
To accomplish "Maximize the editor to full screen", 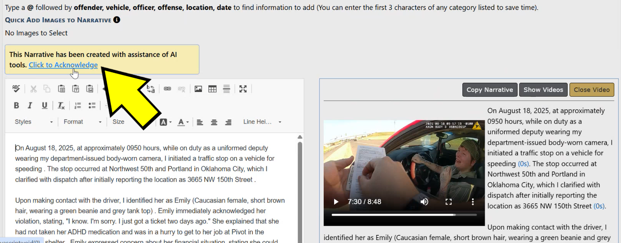I will [x=243, y=89].
